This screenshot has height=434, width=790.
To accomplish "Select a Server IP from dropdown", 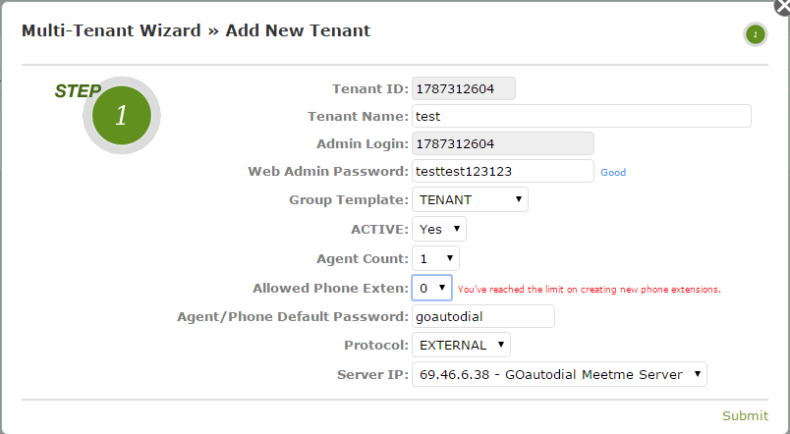I will 559,374.
